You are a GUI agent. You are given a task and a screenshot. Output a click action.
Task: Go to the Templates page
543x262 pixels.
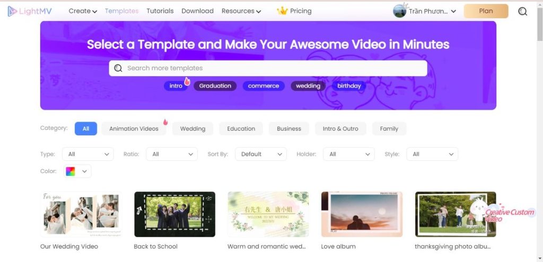[x=121, y=11]
